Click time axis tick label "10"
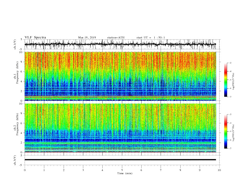 (219, 170)
